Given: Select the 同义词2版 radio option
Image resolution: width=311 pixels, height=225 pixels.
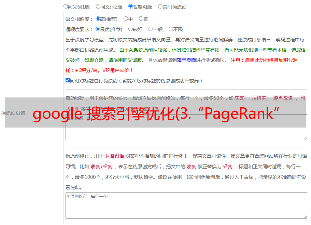Looking at the screenshot, I should point(98,6).
